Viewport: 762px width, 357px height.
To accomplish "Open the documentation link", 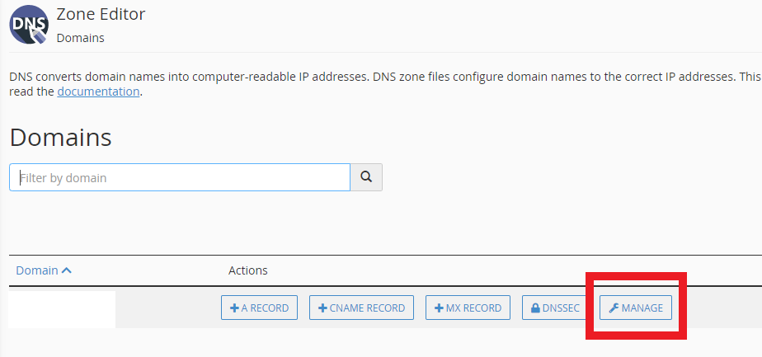I will click(99, 92).
